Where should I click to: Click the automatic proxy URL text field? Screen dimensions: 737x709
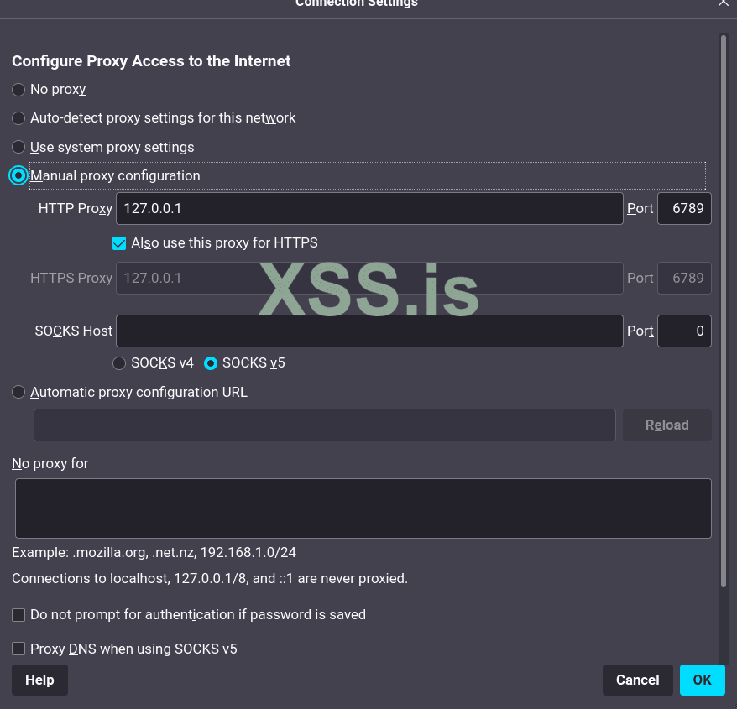tap(324, 425)
